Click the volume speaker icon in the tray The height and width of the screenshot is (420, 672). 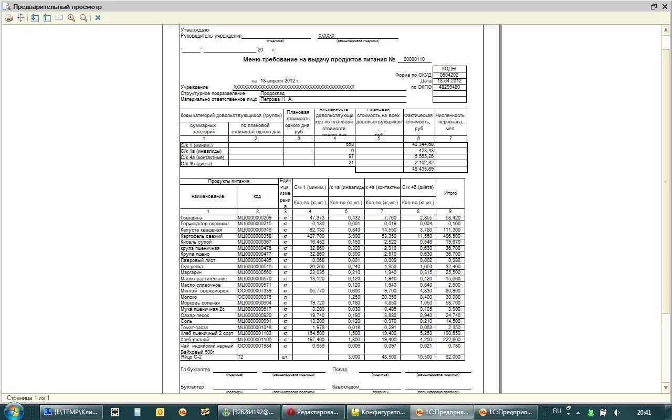coord(616,413)
